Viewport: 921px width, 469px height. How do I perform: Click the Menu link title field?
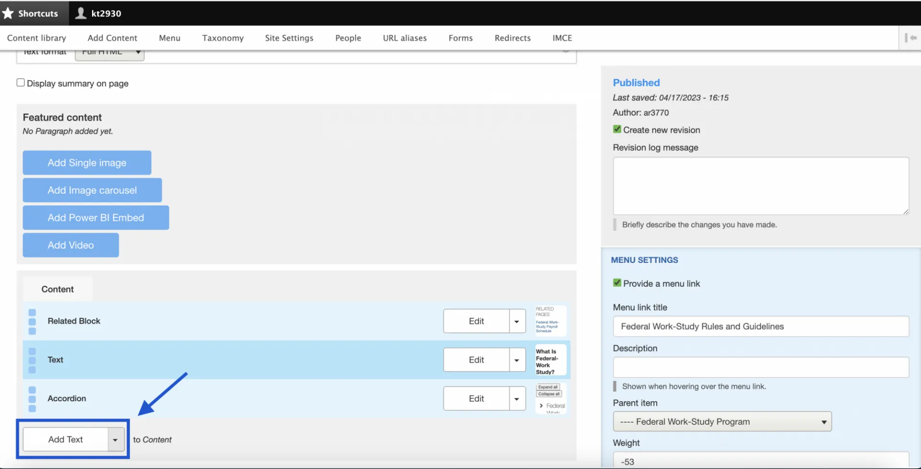click(x=761, y=326)
